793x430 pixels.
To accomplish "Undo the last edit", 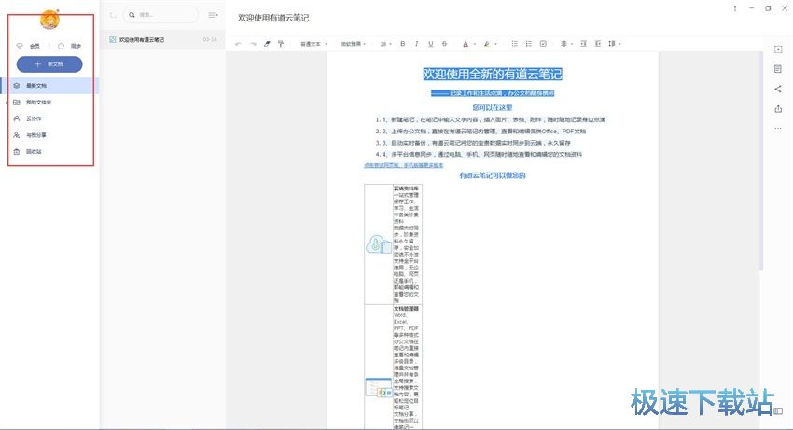I will (x=238, y=44).
